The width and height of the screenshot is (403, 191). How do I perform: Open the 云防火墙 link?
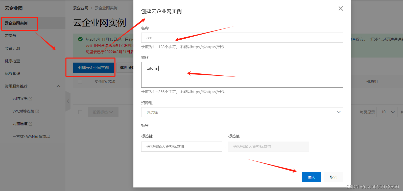20,99
